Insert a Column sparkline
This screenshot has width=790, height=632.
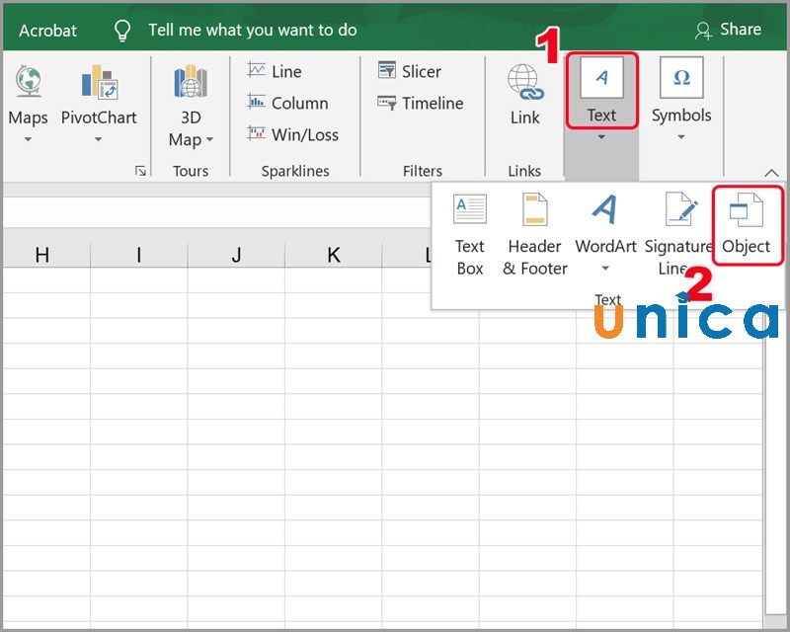point(287,103)
